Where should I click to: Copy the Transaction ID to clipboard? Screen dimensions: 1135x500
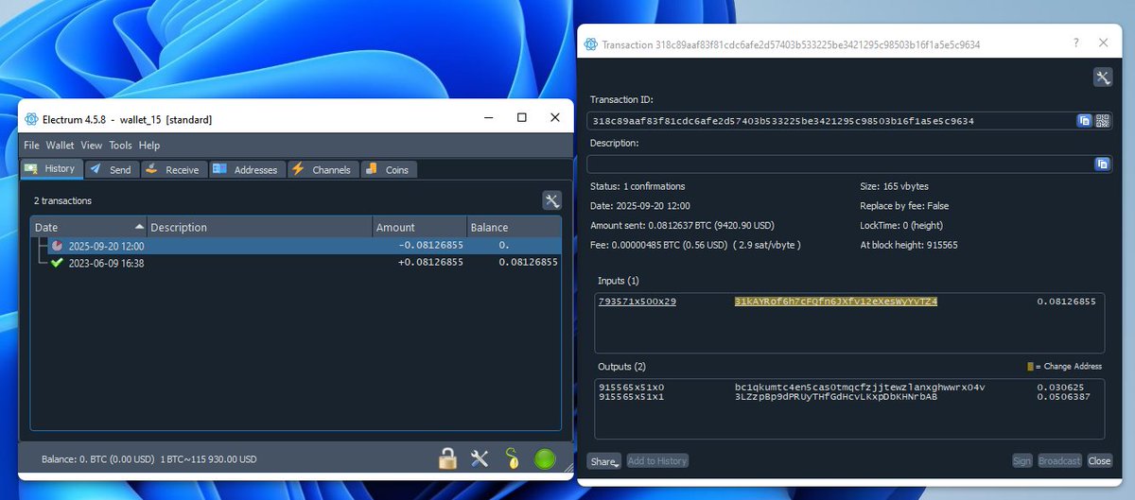click(1084, 121)
